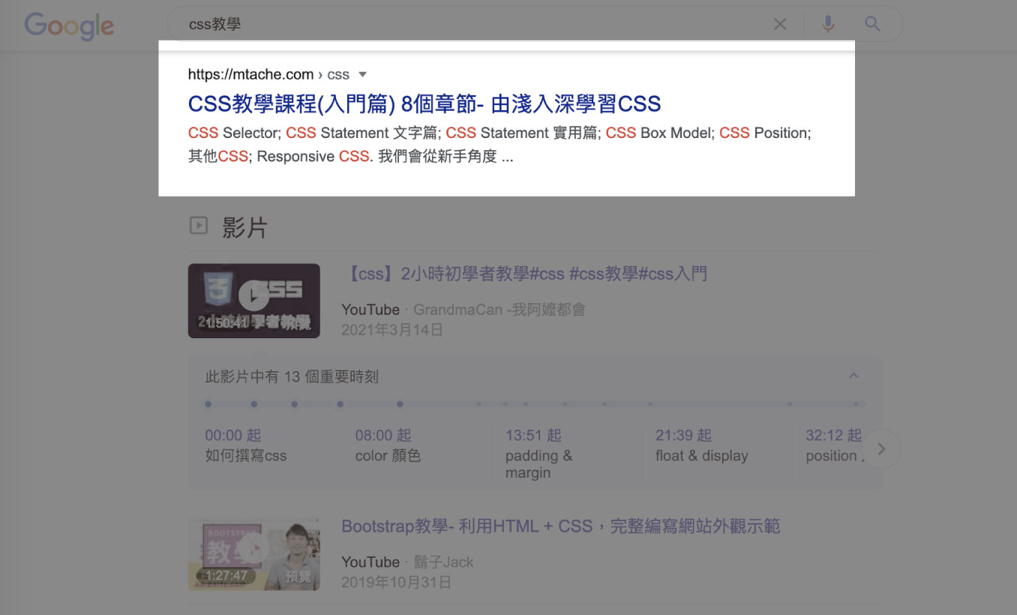Open the 【css】2小時初學者教學 video title link
This screenshot has height=615, width=1017.
[524, 274]
